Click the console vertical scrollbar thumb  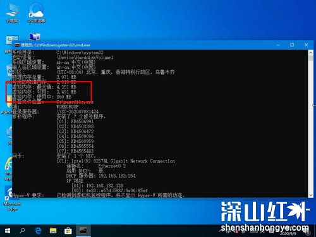point(311,58)
